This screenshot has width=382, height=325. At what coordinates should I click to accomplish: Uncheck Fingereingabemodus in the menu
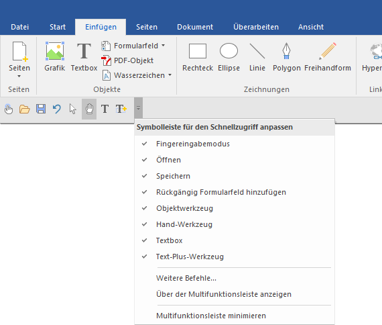[235, 144]
